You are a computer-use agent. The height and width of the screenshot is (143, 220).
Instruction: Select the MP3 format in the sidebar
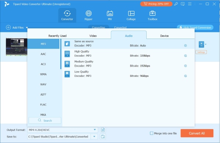click(43, 44)
